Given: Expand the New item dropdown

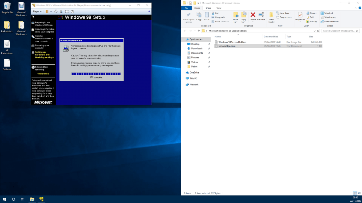Looking at the screenshot, I should 283,13.
